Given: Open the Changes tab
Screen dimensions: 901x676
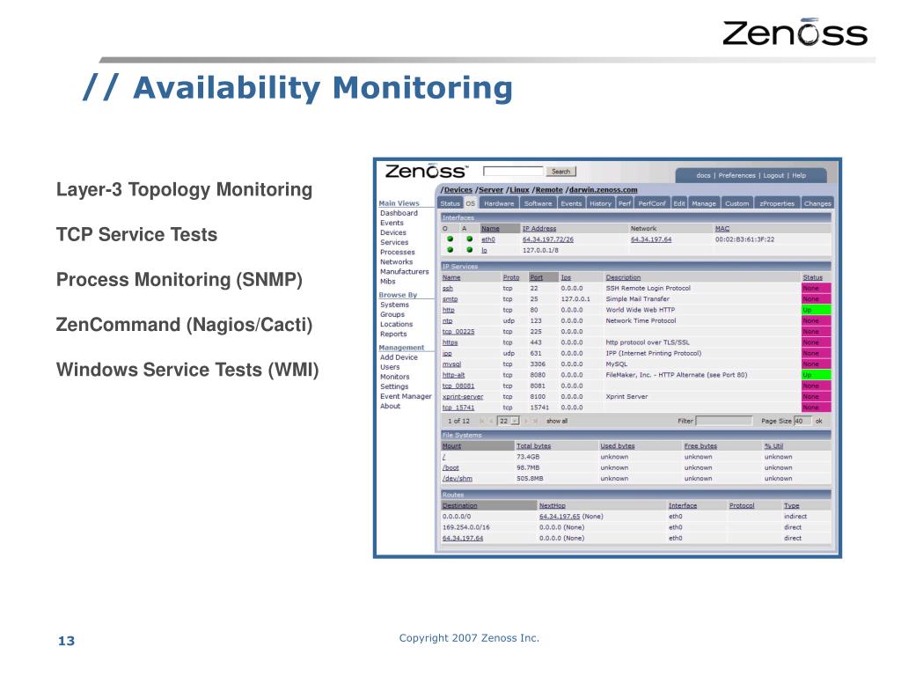Looking at the screenshot, I should pos(817,203).
